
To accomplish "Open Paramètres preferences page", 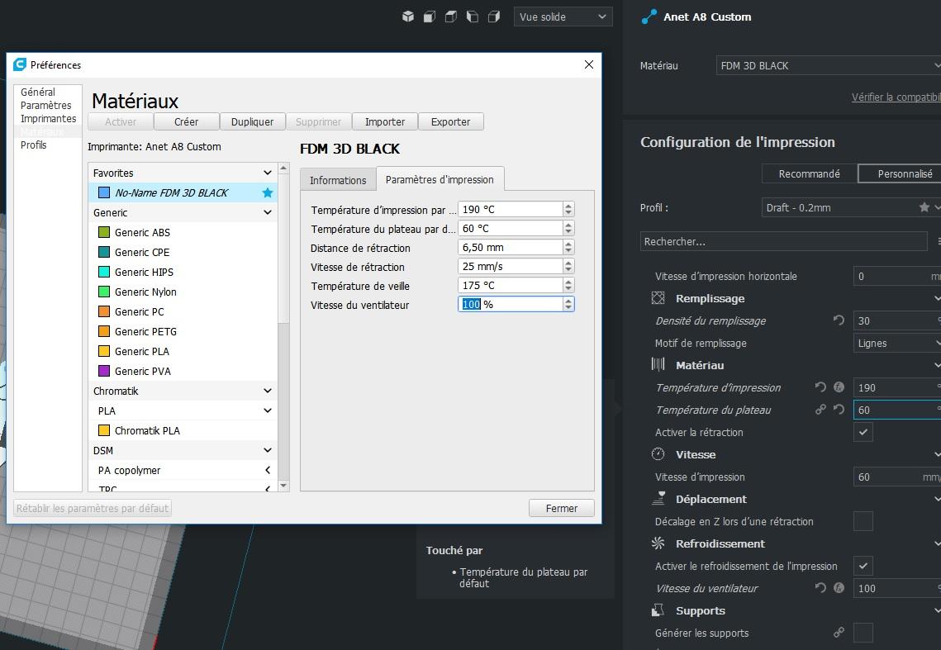I will point(45,105).
